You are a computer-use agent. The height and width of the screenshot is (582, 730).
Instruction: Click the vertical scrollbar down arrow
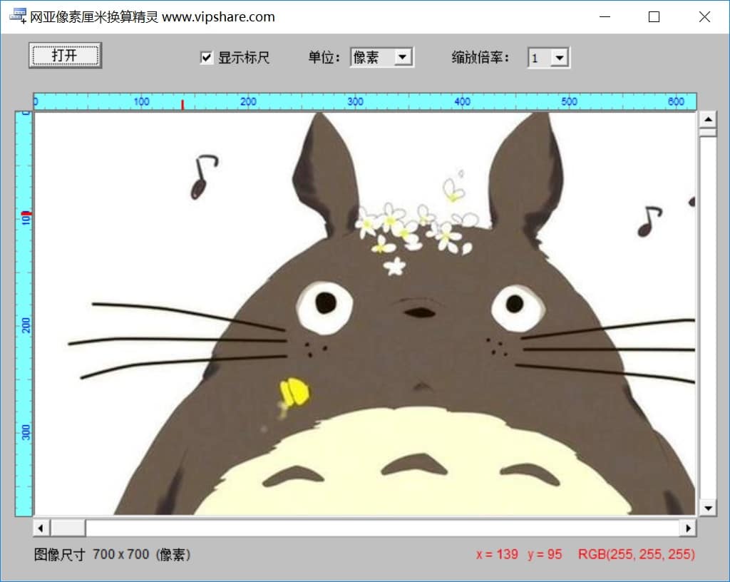pyautogui.click(x=708, y=508)
